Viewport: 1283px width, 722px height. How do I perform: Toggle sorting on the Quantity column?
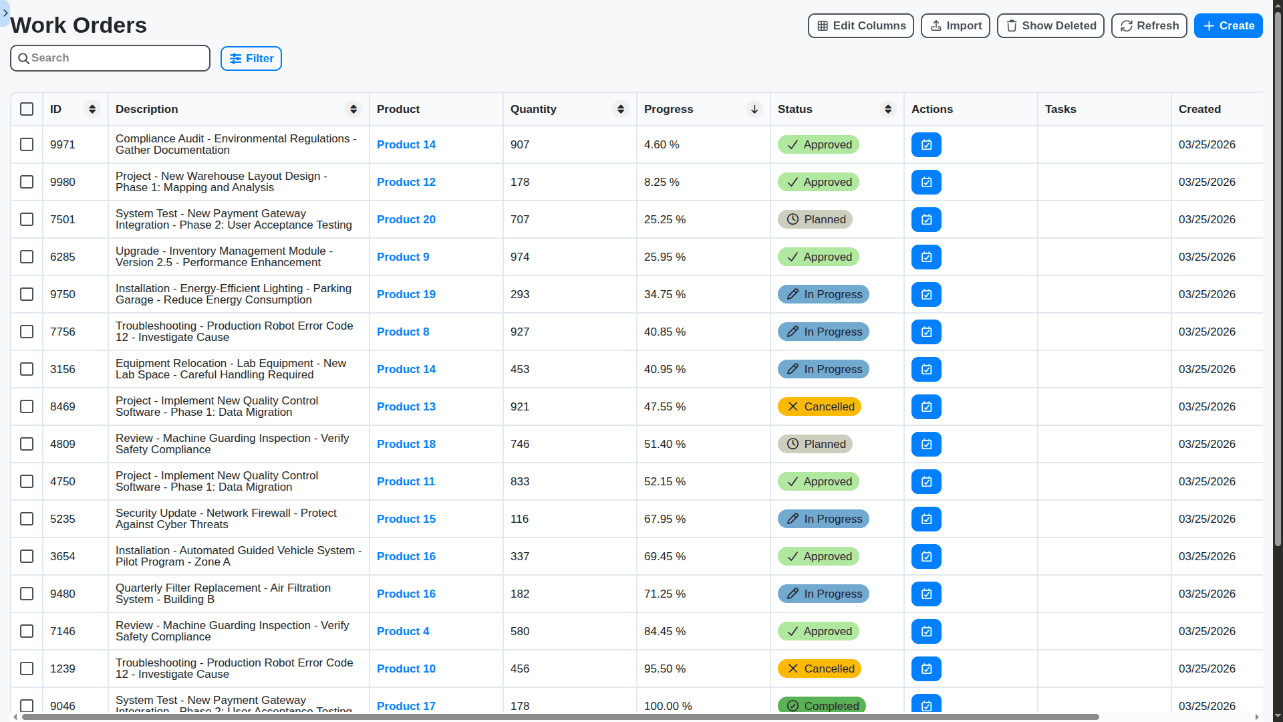click(x=620, y=109)
